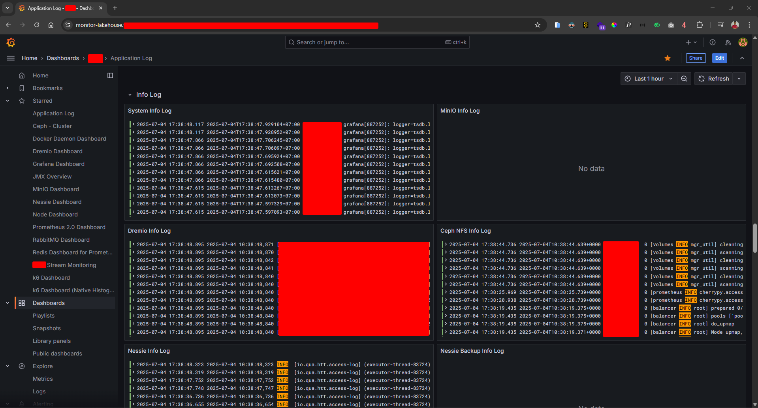Open your profile avatar menu
The height and width of the screenshot is (408, 758).
[x=743, y=42]
